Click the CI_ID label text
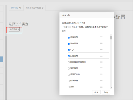Viewport: 133px width, 100px height. [73, 50]
